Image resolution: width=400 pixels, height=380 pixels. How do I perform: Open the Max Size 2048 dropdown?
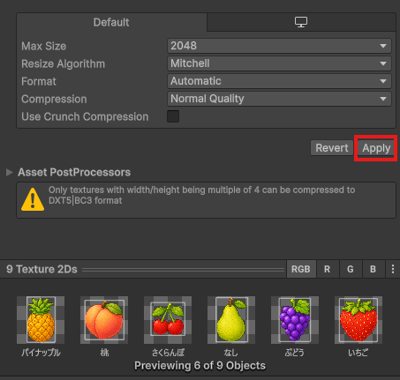[x=279, y=46]
